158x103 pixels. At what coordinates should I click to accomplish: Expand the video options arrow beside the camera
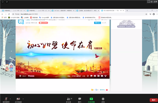23,99
